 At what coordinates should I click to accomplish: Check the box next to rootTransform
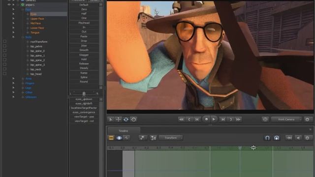4,41
